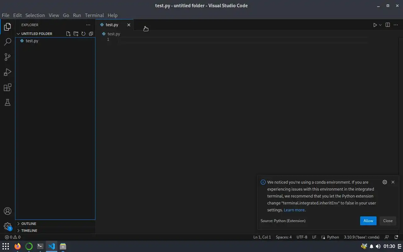The height and width of the screenshot is (252, 403).
Task: Open the Terminal menu
Action: pyautogui.click(x=94, y=15)
